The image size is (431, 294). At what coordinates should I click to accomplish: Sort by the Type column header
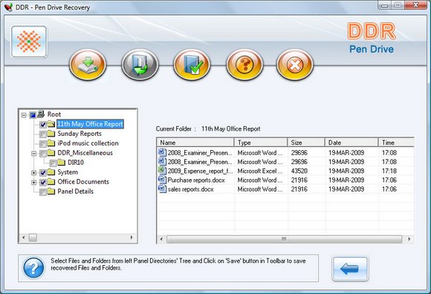click(261, 143)
